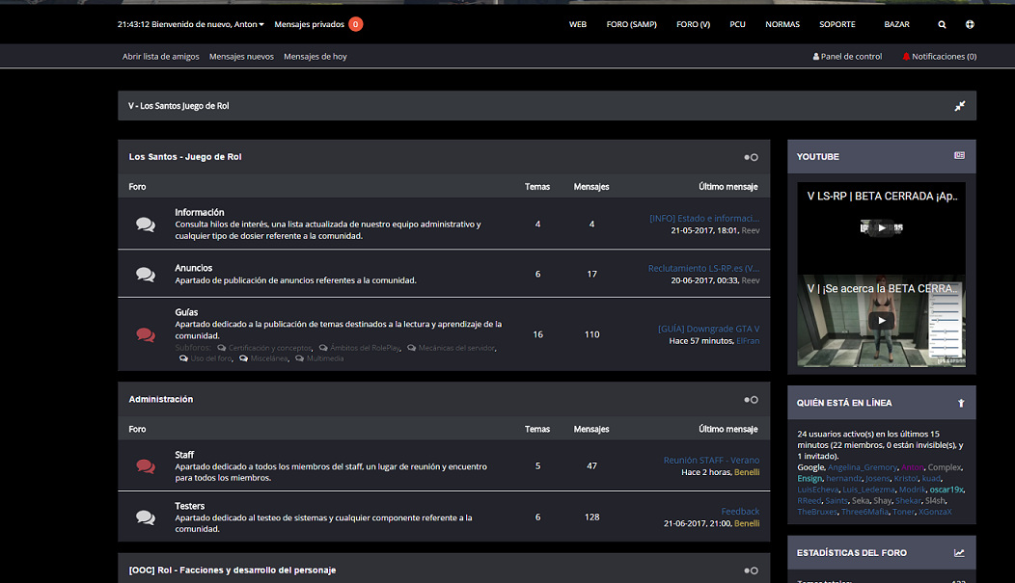Click the YouTube panel header icon
Viewport: 1015px width, 583px height.
(x=959, y=156)
